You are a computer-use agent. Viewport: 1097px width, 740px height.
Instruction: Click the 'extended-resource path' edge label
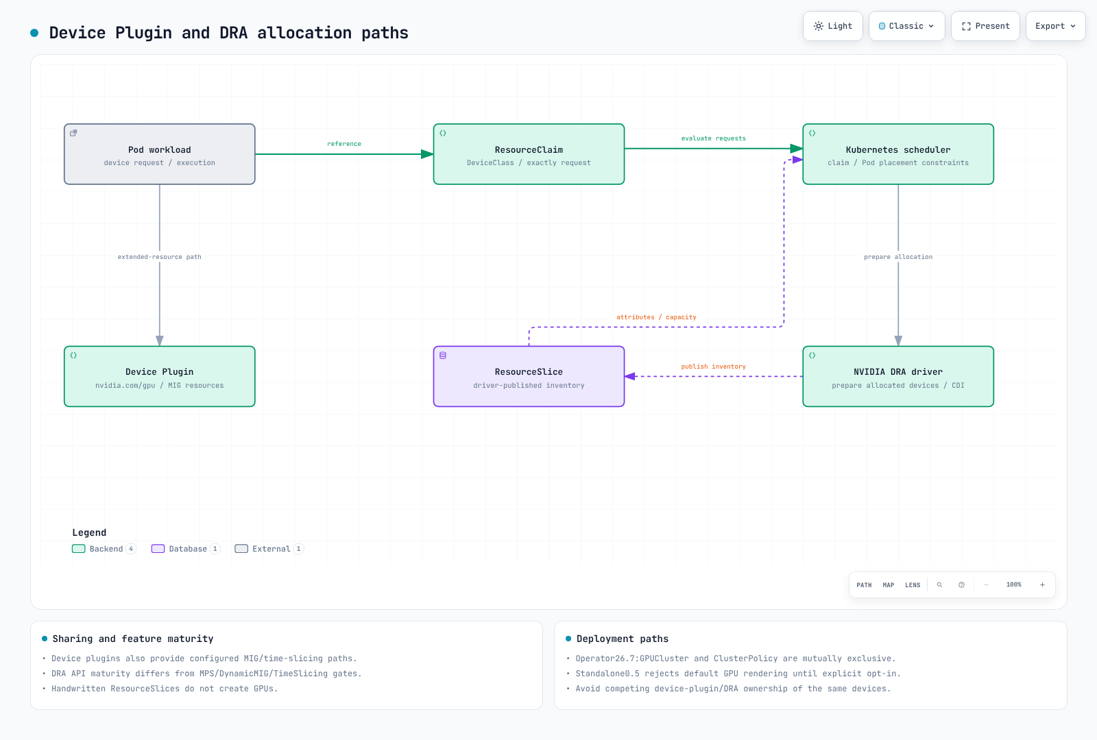click(x=160, y=257)
